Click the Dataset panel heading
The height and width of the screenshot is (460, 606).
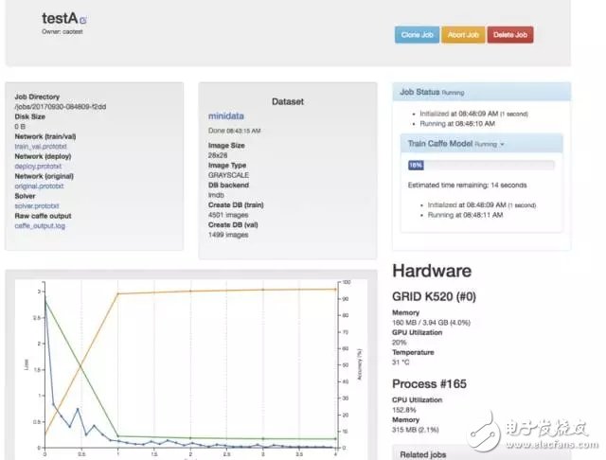[287, 99]
